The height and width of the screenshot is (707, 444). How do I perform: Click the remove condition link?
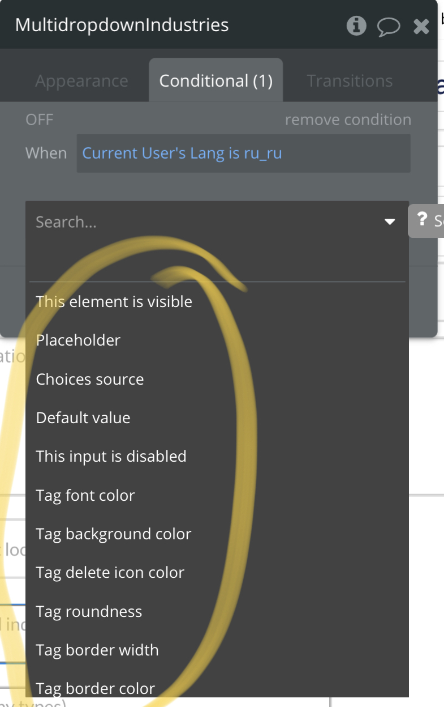pos(348,120)
